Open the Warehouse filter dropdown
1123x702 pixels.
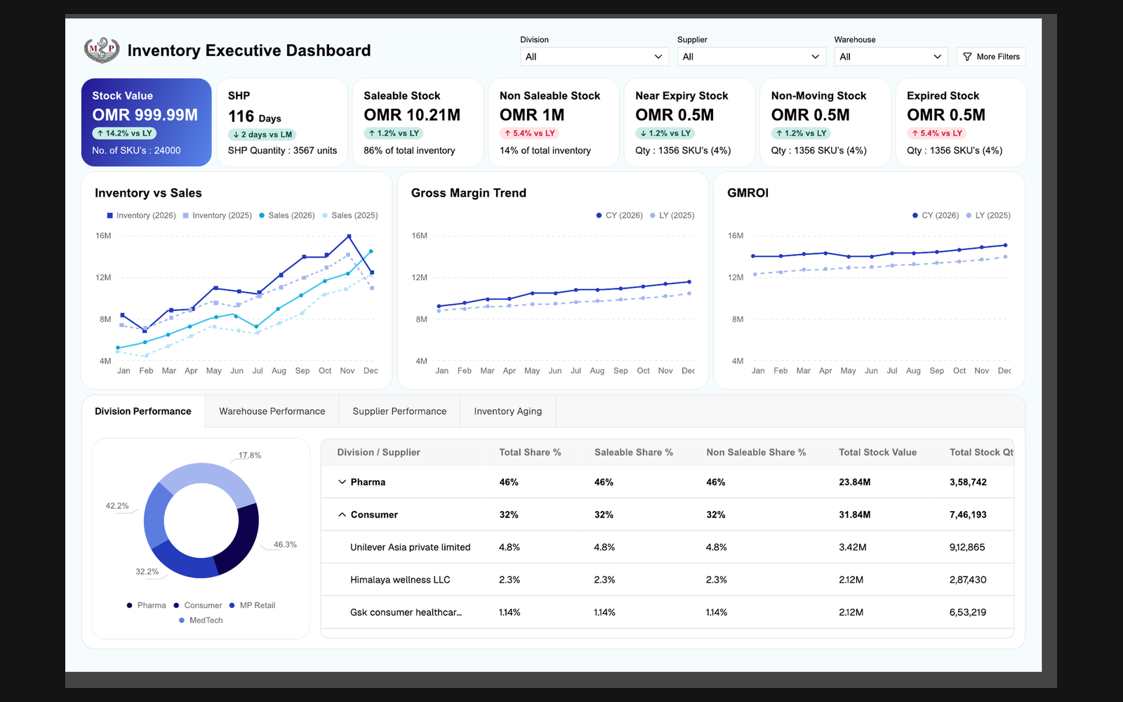[891, 57]
